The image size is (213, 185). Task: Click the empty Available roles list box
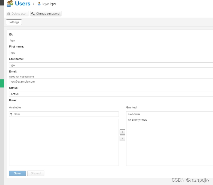64,142
